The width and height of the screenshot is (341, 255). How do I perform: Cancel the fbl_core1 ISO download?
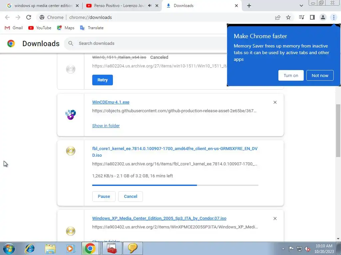click(x=131, y=197)
